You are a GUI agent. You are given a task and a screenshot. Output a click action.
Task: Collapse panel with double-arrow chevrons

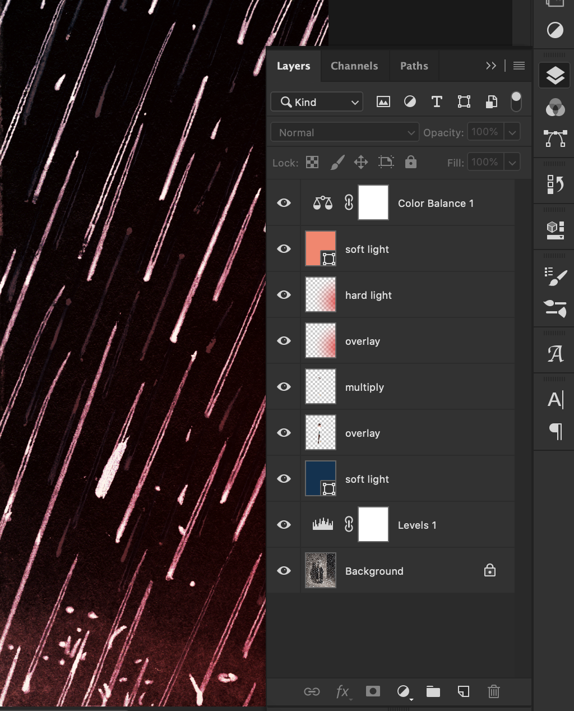pyautogui.click(x=491, y=66)
